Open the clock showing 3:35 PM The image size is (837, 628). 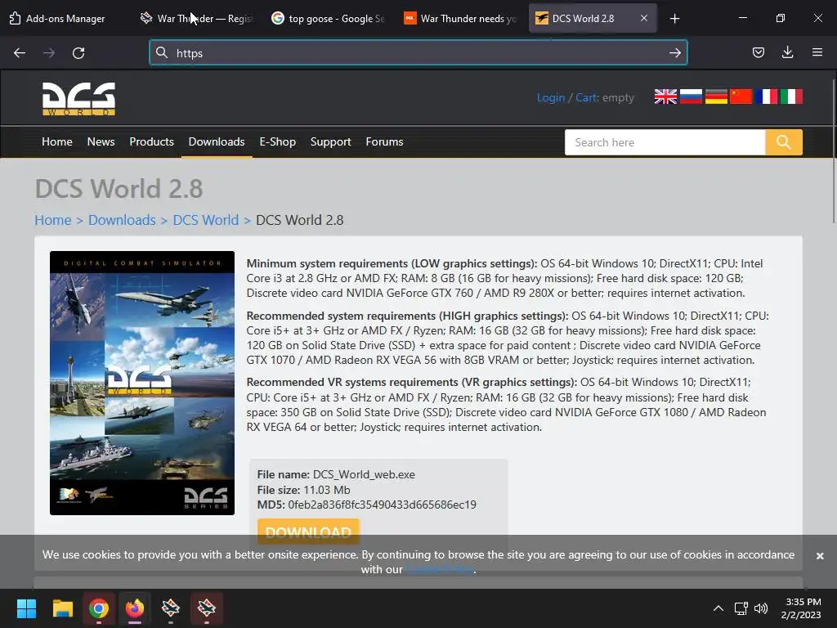click(x=802, y=608)
